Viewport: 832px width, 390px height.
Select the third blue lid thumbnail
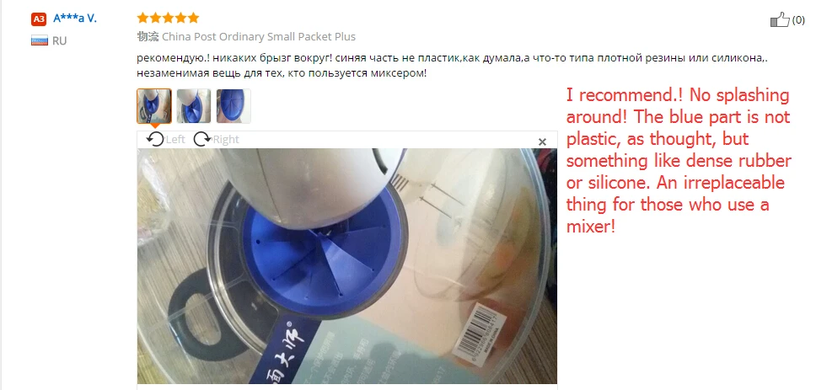point(233,106)
